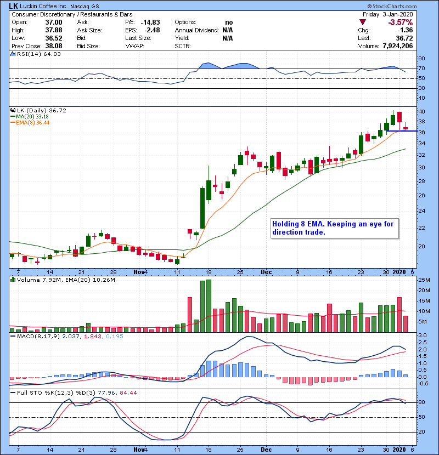Click the Volume panel legend icon
439x455 pixels.
point(12,281)
